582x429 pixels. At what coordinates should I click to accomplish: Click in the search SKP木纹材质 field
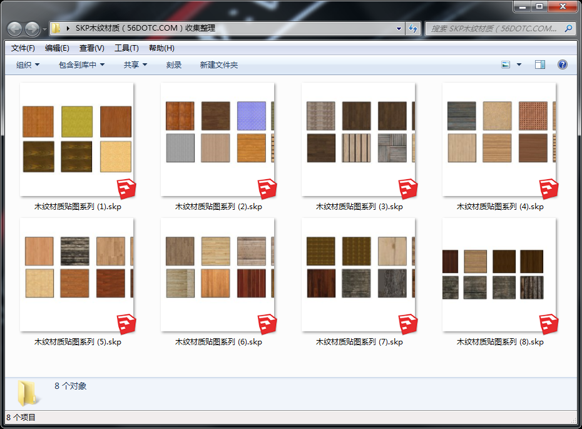pos(494,28)
